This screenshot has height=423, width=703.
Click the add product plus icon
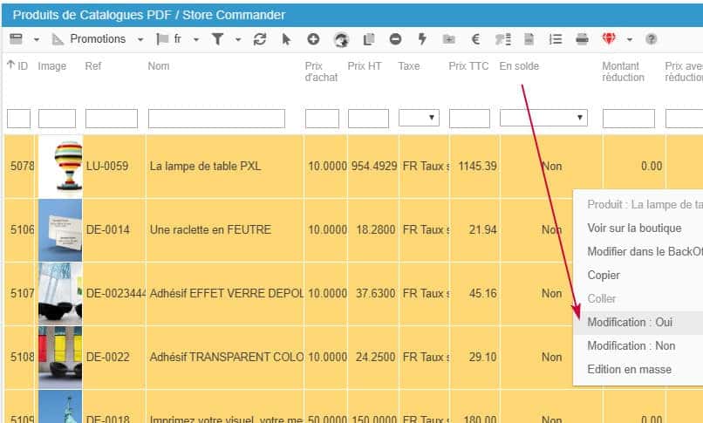click(313, 39)
